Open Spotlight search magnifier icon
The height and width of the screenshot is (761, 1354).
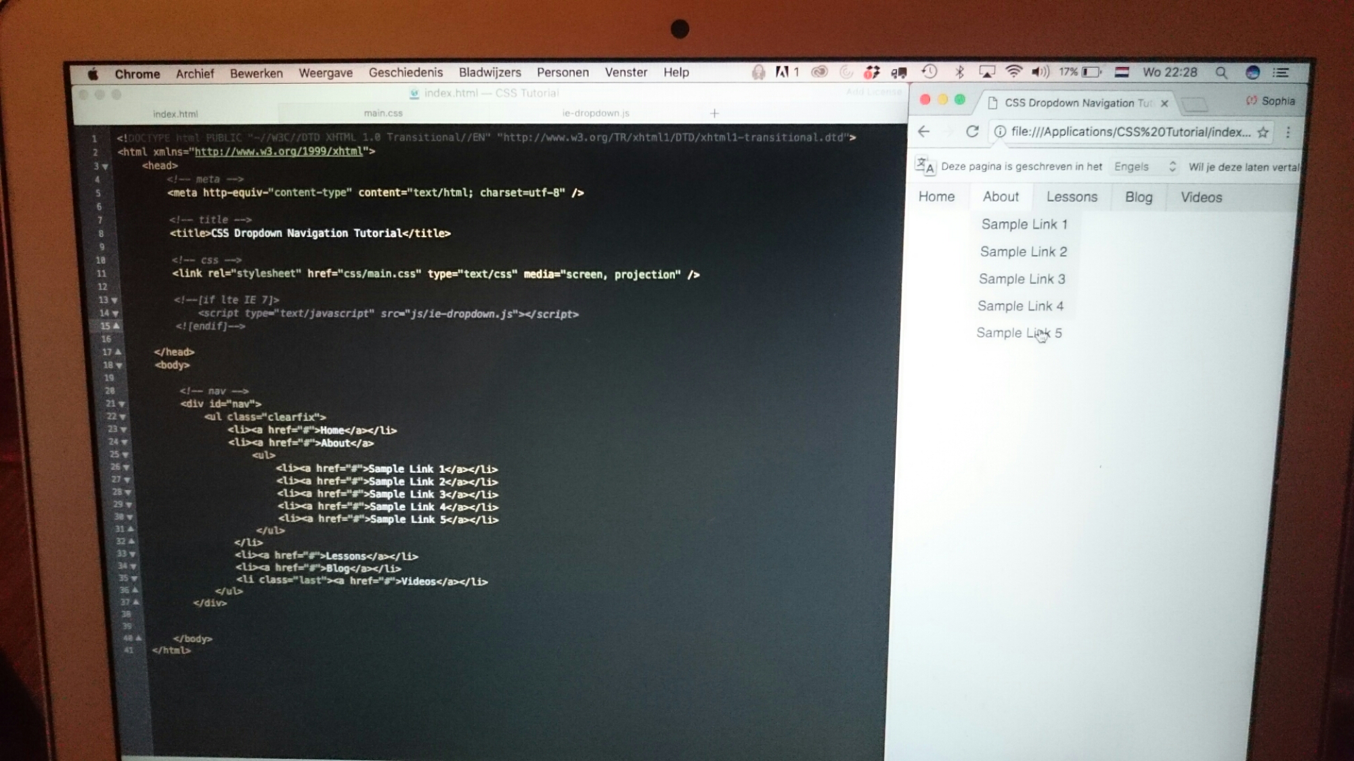tap(1221, 72)
